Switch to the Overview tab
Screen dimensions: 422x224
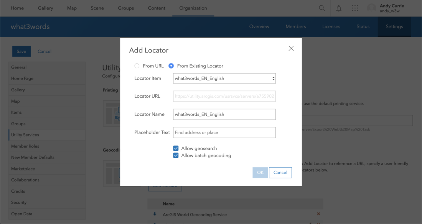[259, 26]
